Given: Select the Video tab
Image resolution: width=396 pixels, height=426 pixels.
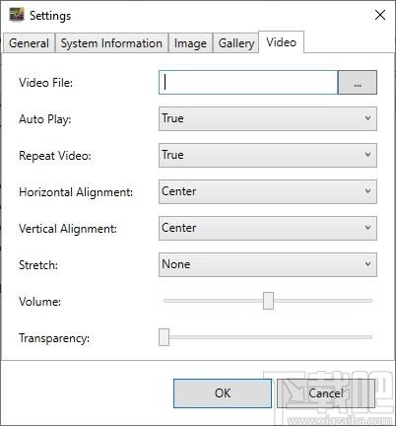Looking at the screenshot, I should tap(282, 42).
